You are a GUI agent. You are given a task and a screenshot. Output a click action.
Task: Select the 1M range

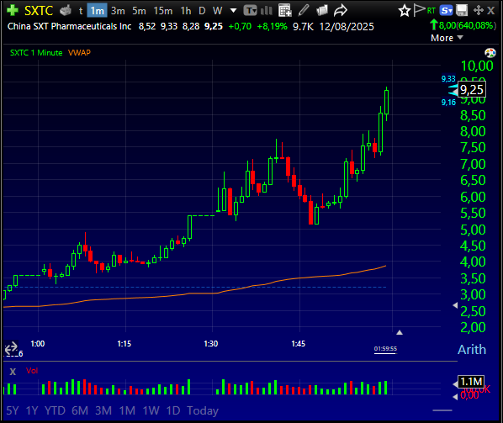point(127,411)
